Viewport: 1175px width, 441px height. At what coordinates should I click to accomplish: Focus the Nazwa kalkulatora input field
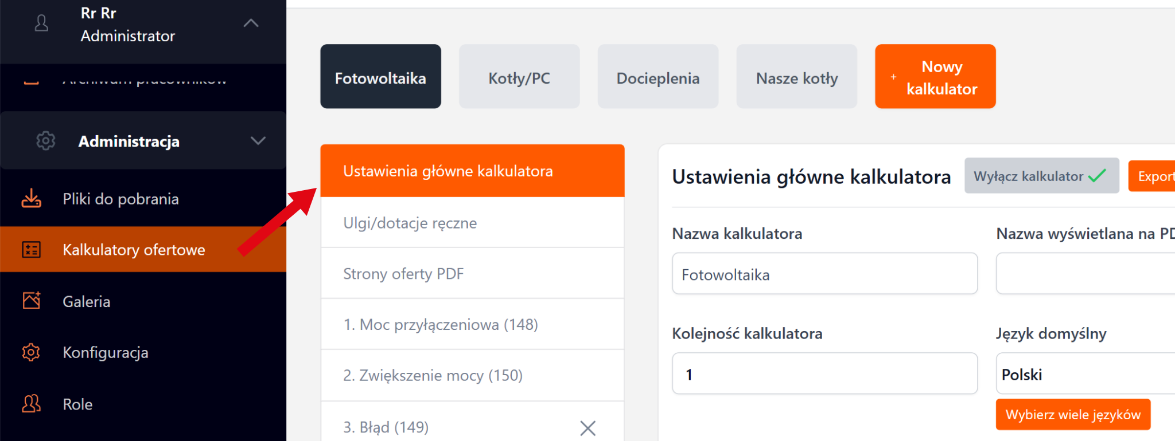[x=824, y=274]
